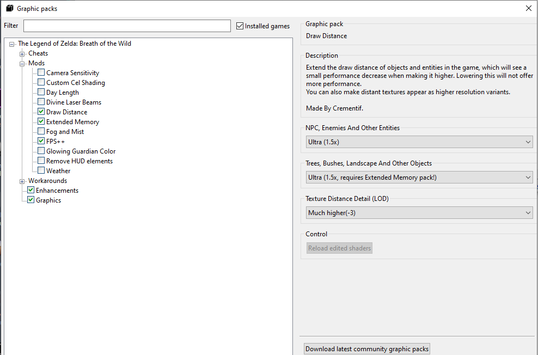This screenshot has height=355, width=538.
Task: Enable the Custom Cel Shading checkbox
Action: pyautogui.click(x=41, y=82)
